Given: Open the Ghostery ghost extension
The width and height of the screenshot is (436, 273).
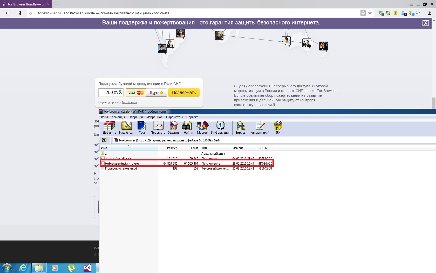Looking at the screenshot, I should coord(404,13).
